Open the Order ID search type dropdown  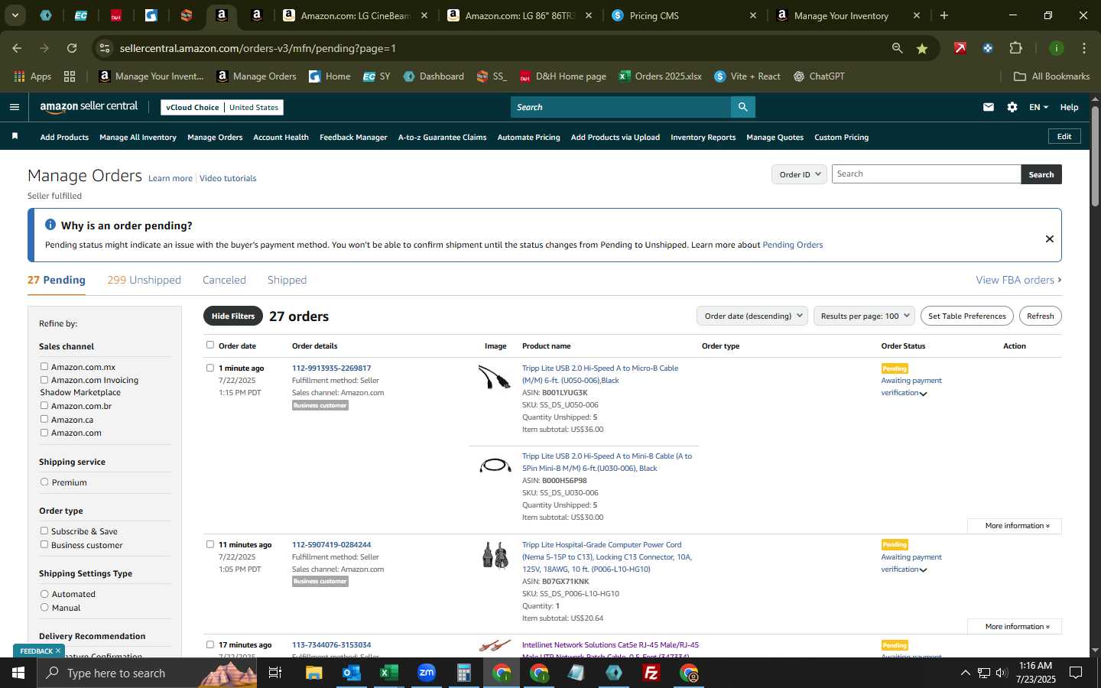point(799,174)
